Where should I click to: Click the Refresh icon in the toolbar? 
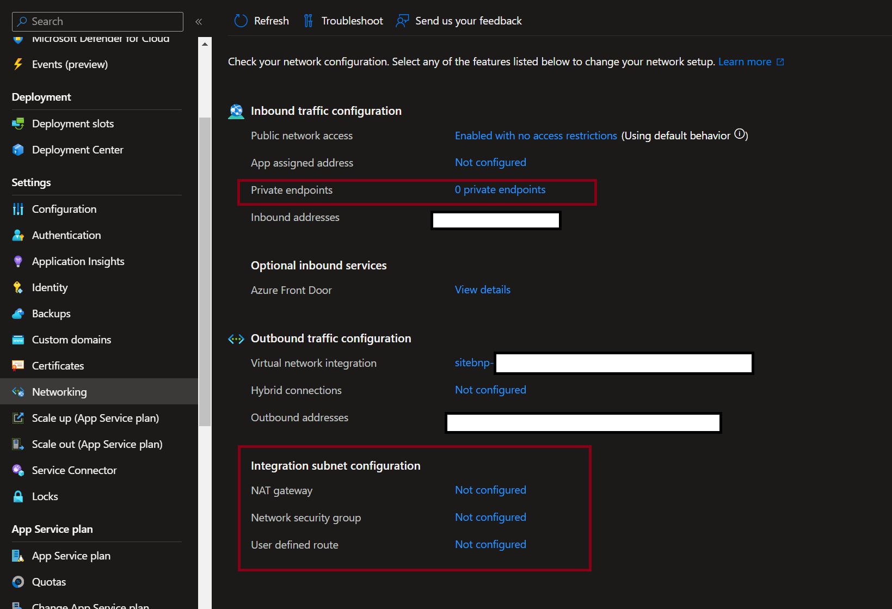241,21
